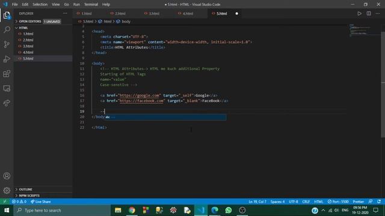Open WhatsApp from the taskbar
The width and height of the screenshot is (385, 216).
pyautogui.click(x=229, y=210)
